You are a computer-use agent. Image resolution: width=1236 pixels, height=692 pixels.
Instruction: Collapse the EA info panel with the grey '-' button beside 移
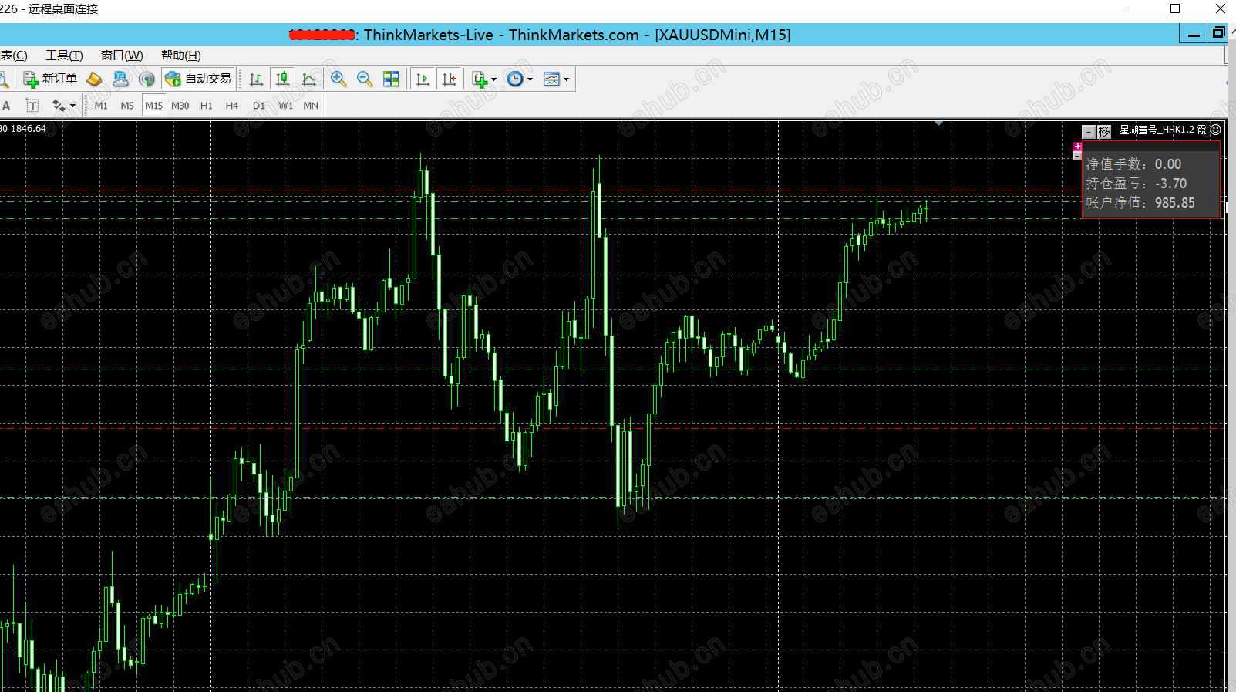pos(1088,132)
